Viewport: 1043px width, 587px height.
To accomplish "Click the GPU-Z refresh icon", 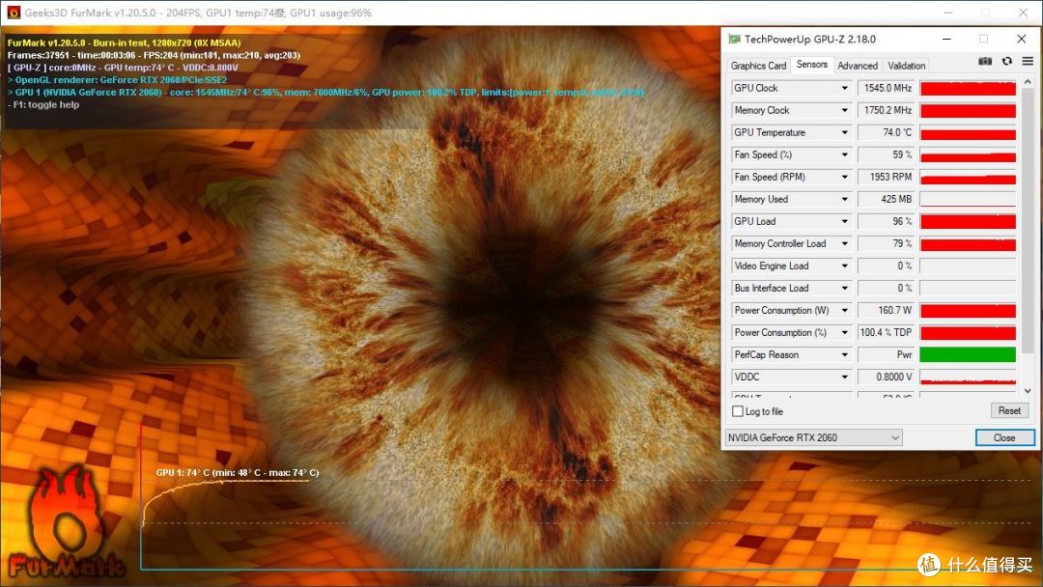I will click(x=1007, y=61).
